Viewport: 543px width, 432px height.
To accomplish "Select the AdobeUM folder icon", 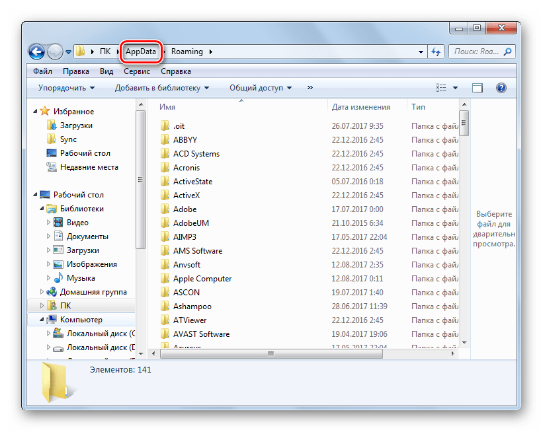I will click(x=165, y=223).
